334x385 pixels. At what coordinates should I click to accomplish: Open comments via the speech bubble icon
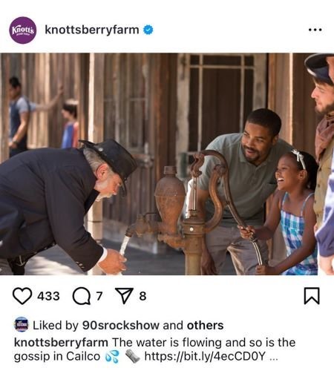click(81, 296)
